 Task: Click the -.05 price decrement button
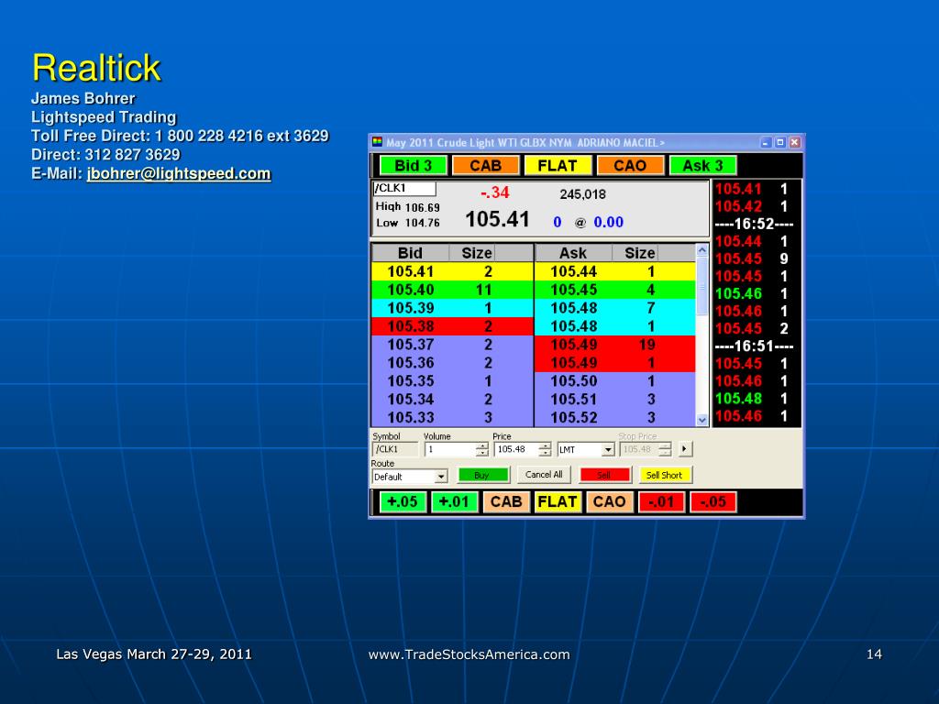(713, 501)
